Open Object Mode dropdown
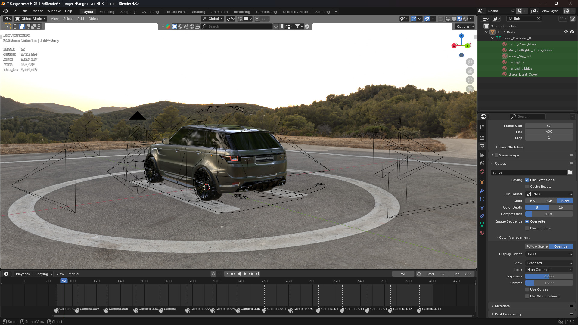578x325 pixels. (31, 19)
